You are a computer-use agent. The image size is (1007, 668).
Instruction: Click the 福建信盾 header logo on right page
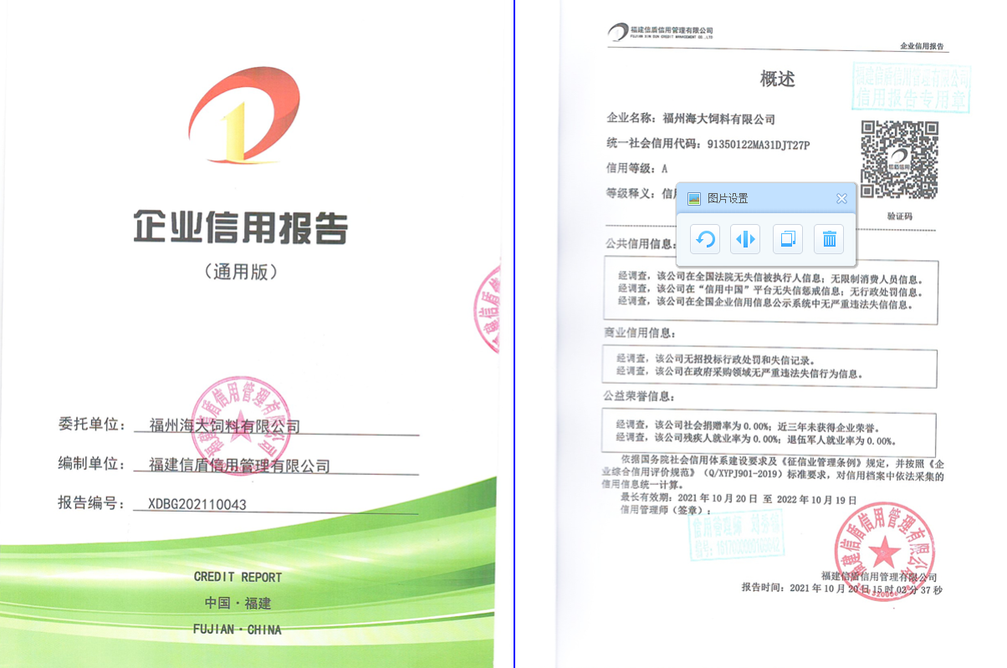tap(660, 33)
